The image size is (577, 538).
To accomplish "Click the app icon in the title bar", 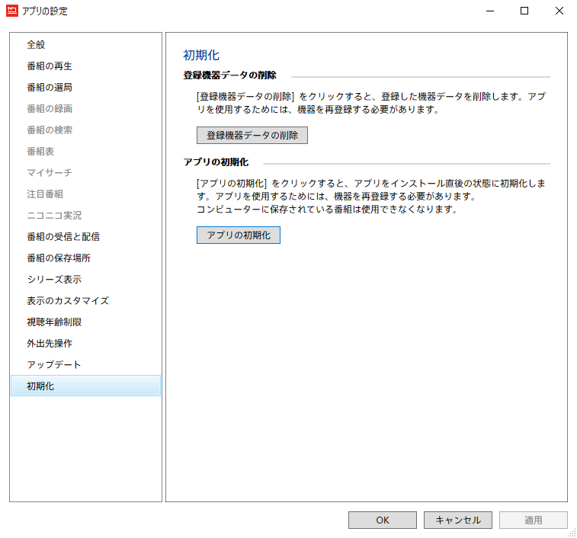I will tap(13, 11).
